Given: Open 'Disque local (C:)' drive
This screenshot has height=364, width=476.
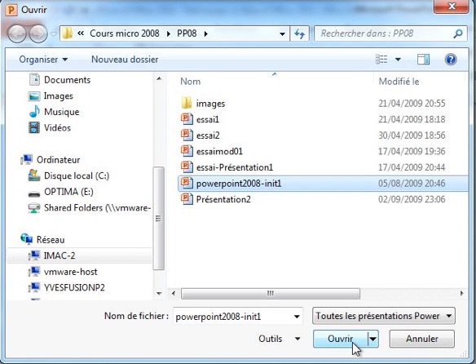Looking at the screenshot, I should pos(69,175).
